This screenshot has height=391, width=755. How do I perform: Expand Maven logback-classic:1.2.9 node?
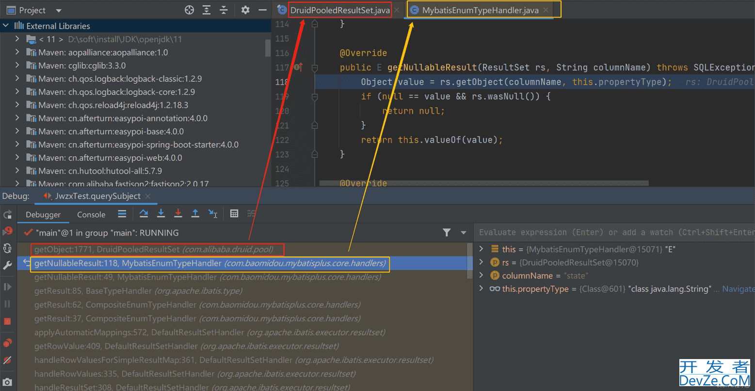coord(17,78)
